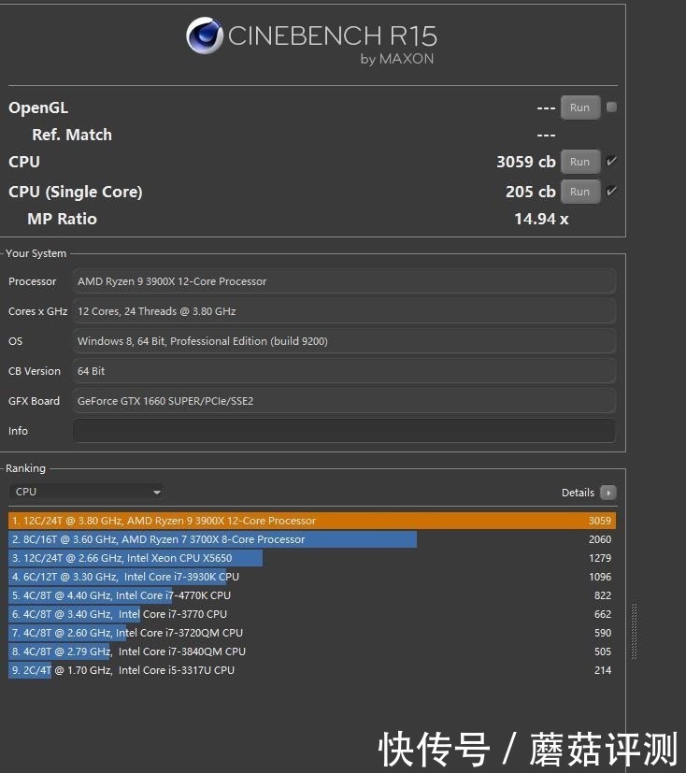Uncheck the CPU test checkbox
The height and width of the screenshot is (773, 686).
611,162
